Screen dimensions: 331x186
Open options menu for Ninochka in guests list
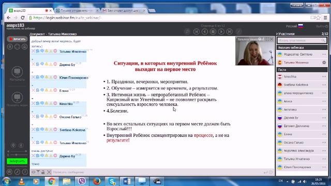pyautogui.click(x=324, y=76)
